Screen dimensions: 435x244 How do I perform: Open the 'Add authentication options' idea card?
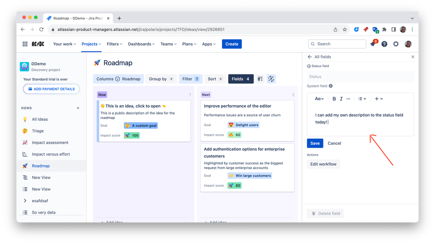247,167
